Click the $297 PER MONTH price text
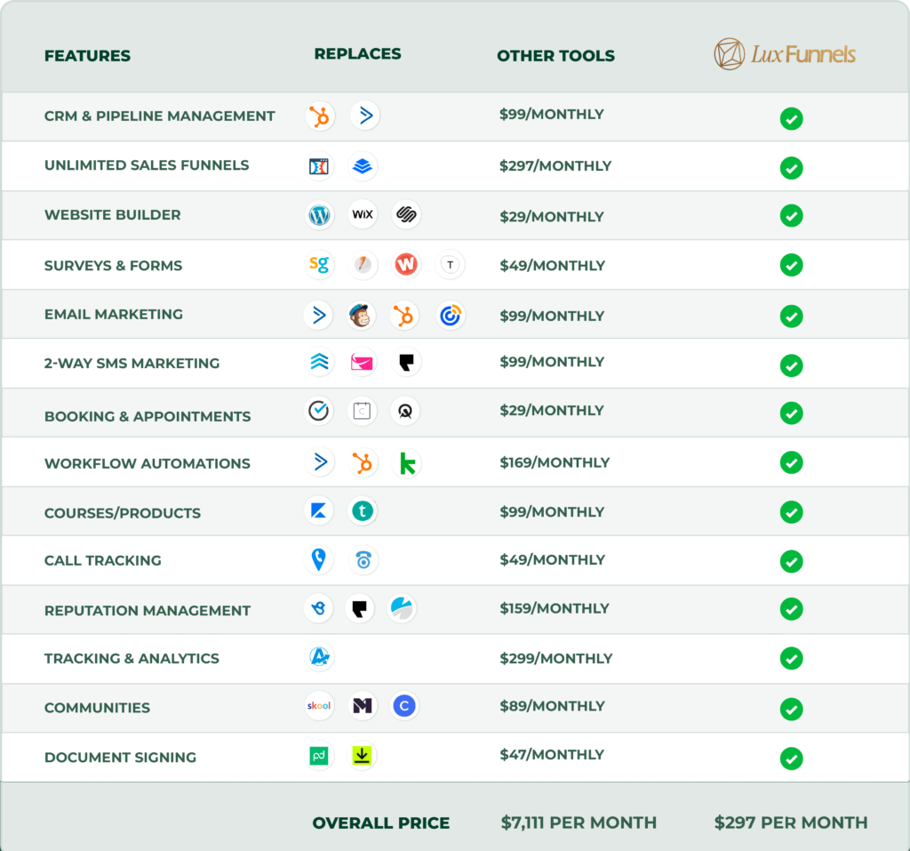910x851 pixels. point(791,823)
